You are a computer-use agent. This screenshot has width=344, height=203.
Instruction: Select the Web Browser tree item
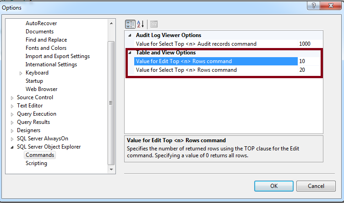pos(42,89)
